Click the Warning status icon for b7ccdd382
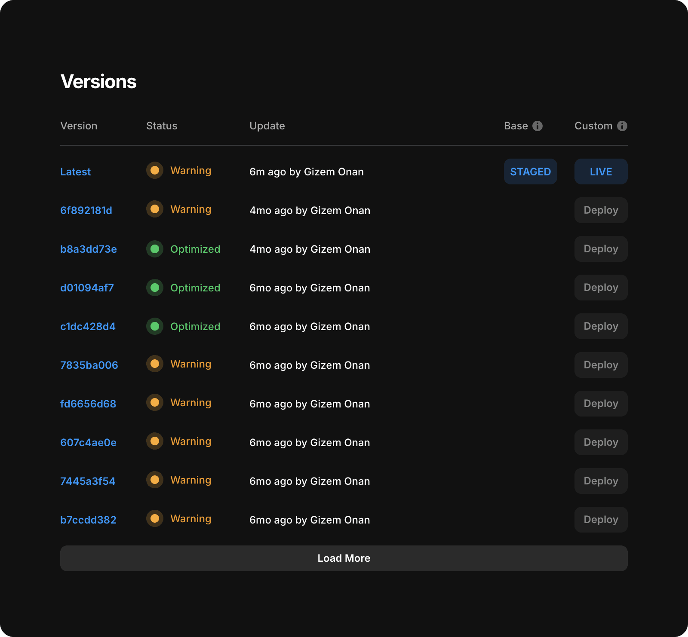 click(155, 519)
